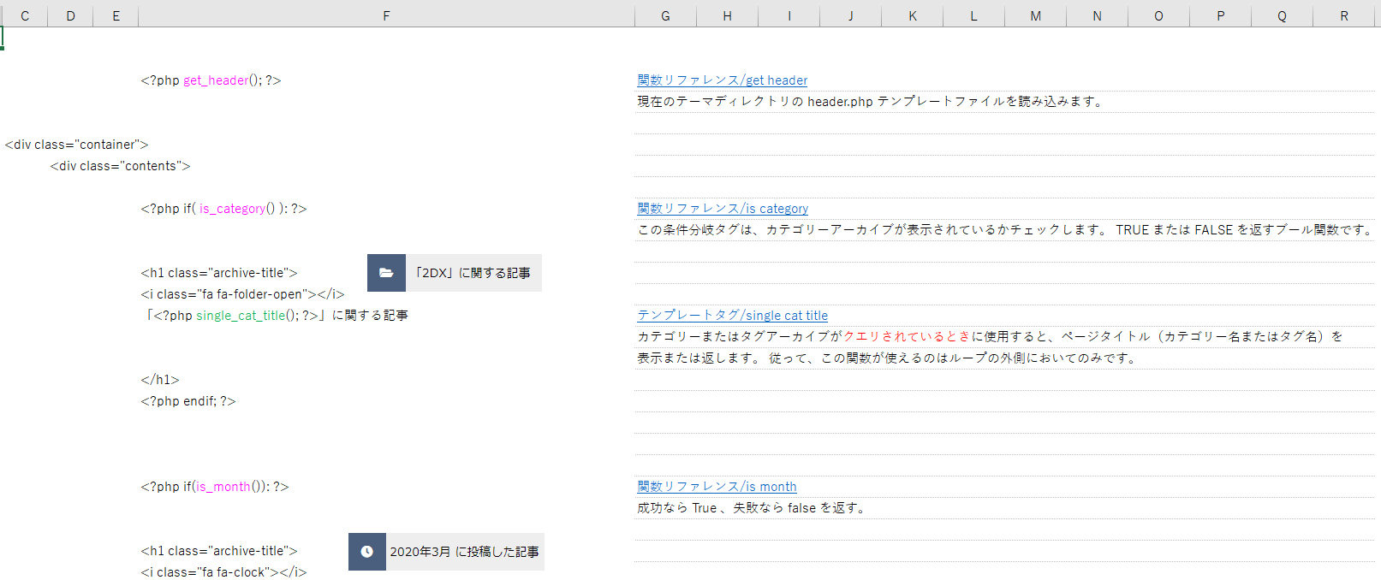Select column P header
This screenshot has height=580, width=1381.
(1220, 15)
